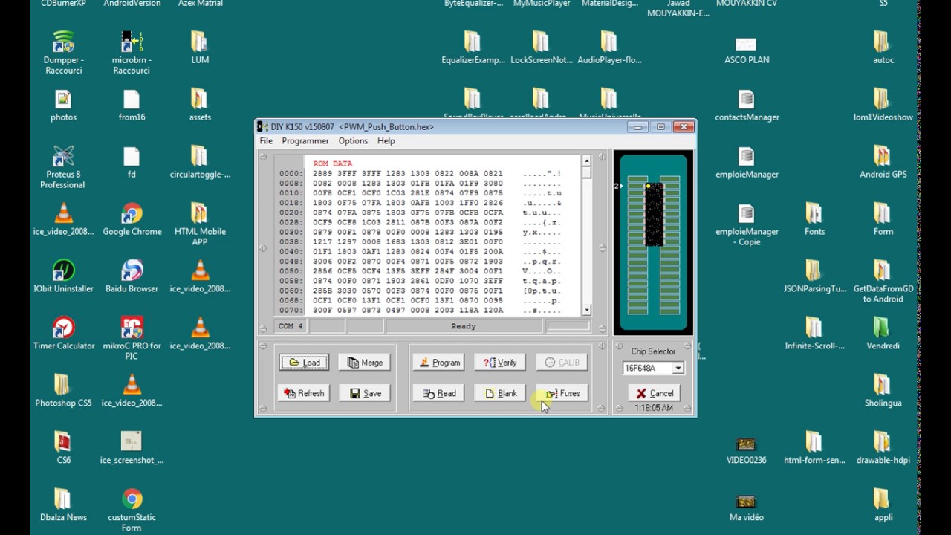Open the Fuses dialog
Image resolution: width=951 pixels, height=535 pixels.
pos(562,393)
